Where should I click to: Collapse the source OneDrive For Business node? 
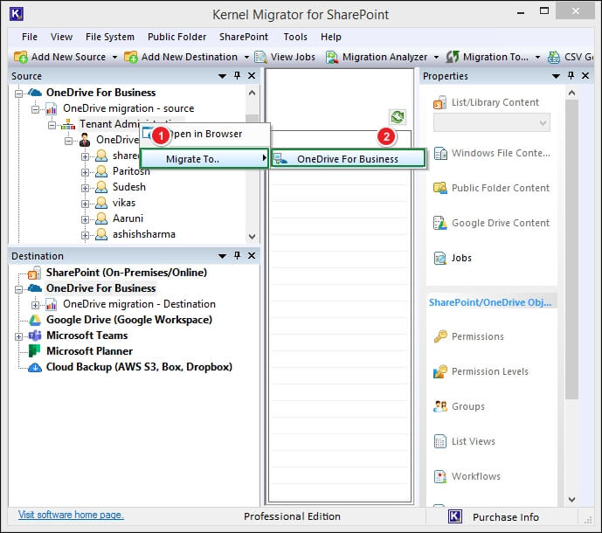(x=18, y=93)
